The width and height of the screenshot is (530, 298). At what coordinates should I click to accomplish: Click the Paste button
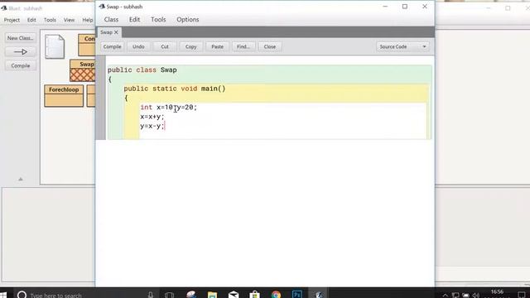(217, 46)
